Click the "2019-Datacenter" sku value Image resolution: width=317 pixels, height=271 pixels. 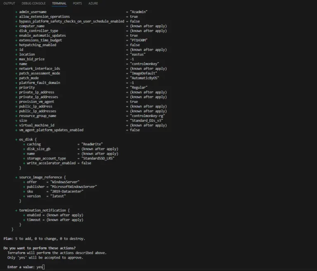[67, 191]
